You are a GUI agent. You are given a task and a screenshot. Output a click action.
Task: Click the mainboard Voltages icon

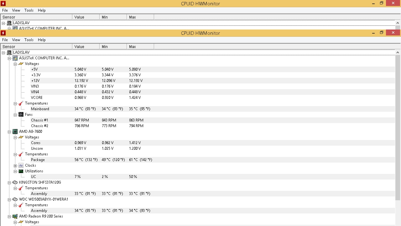pos(21,64)
